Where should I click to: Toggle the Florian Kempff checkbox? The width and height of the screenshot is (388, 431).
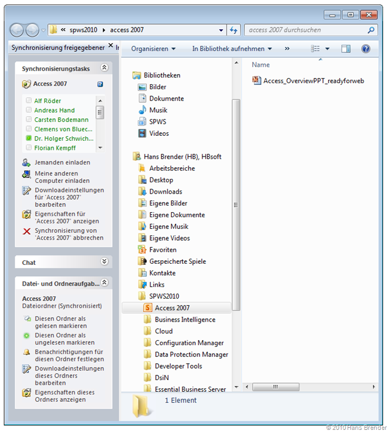click(x=29, y=148)
